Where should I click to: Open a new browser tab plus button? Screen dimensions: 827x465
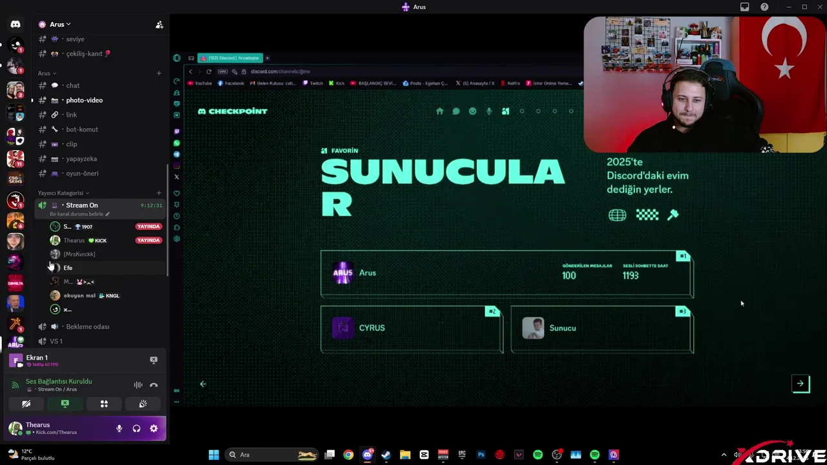[x=267, y=58]
